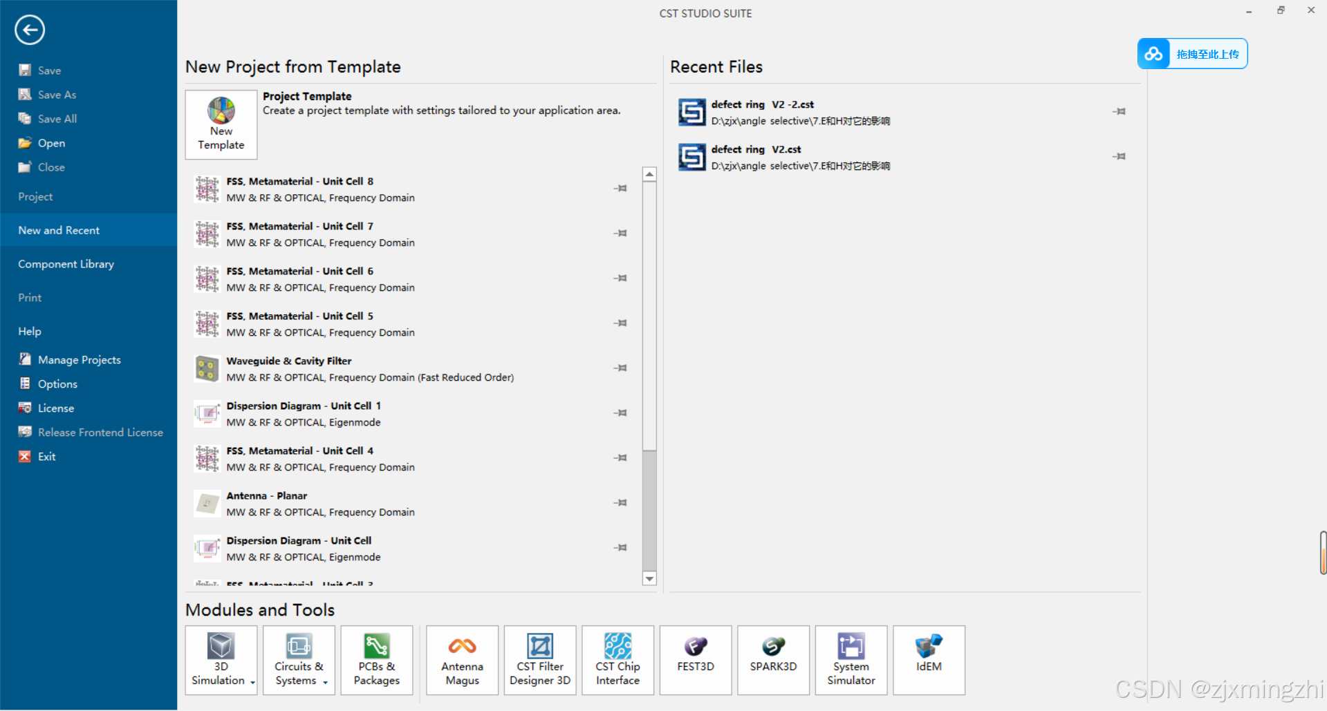1327x711 pixels.
Task: Open CST Chip Interface tool
Action: click(618, 660)
